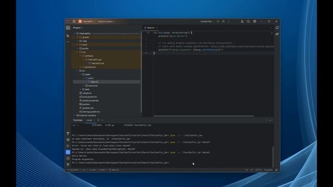Close the Main.kt editor tab
Screen dimensions: 333x187
pyautogui.click(x=157, y=28)
